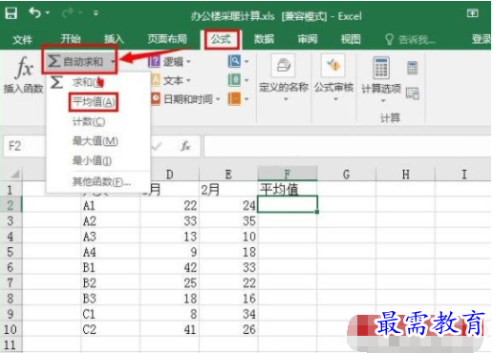This screenshot has width=493, height=353.
Task: Click cell F1 containing 平均值
Action: point(288,189)
